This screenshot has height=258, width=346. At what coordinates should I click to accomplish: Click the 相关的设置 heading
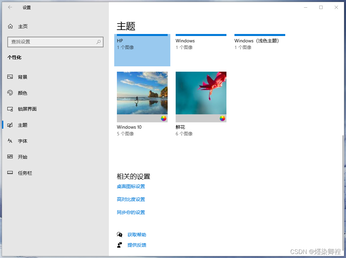point(134,176)
